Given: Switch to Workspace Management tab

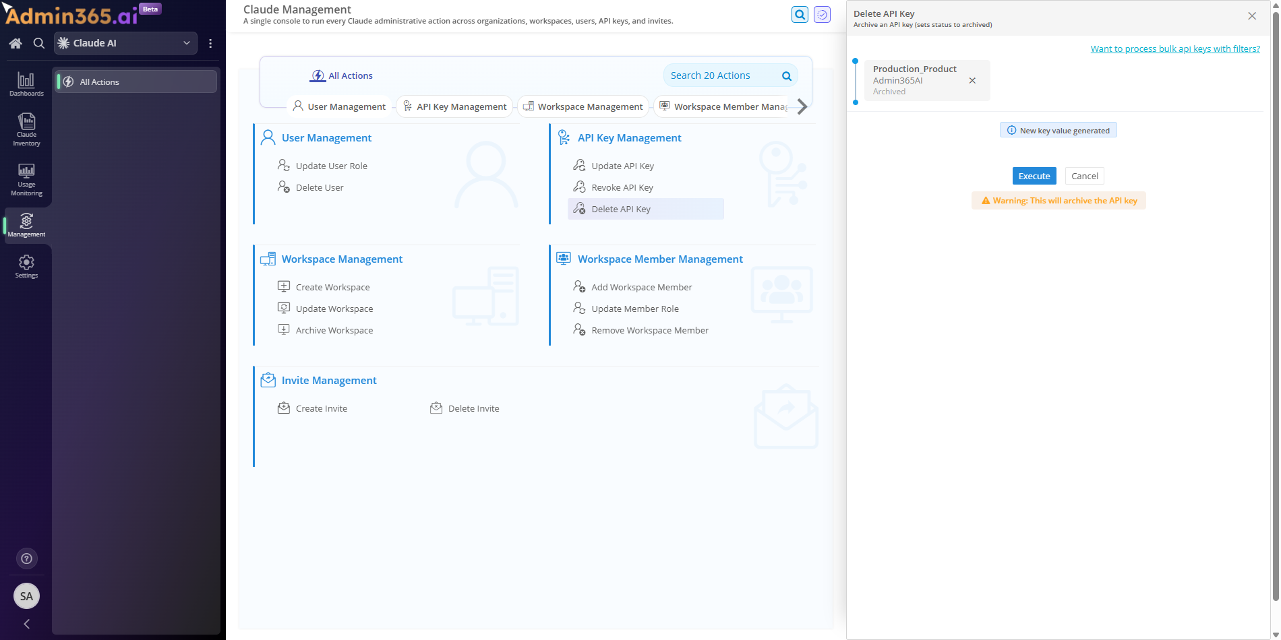Looking at the screenshot, I should tap(583, 106).
